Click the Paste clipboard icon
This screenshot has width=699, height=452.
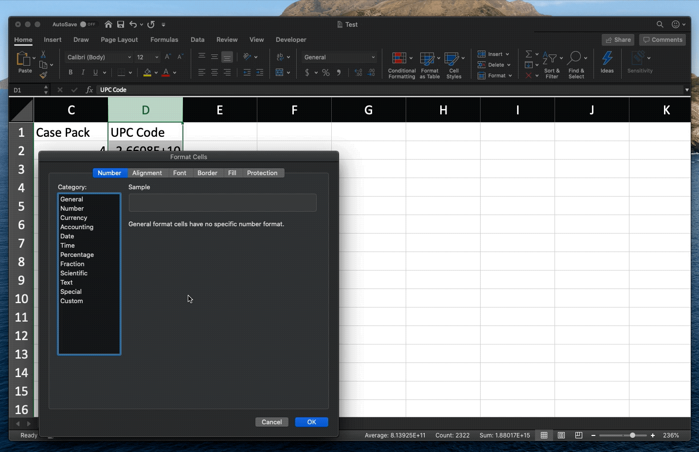click(23, 58)
